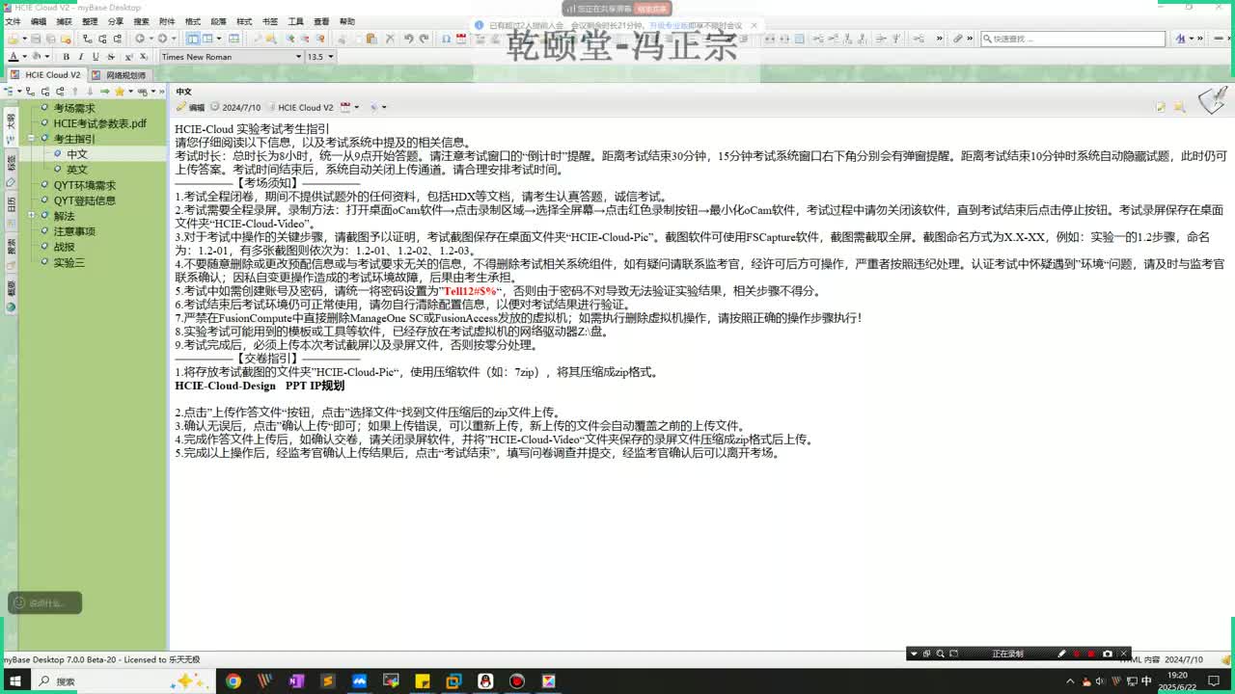Screen dimensions: 1235x694
Task: Click the paste clipboard icon
Action: click(x=371, y=39)
